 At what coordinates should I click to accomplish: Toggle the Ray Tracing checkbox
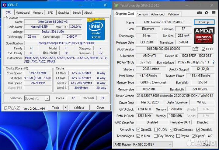[155, 136]
